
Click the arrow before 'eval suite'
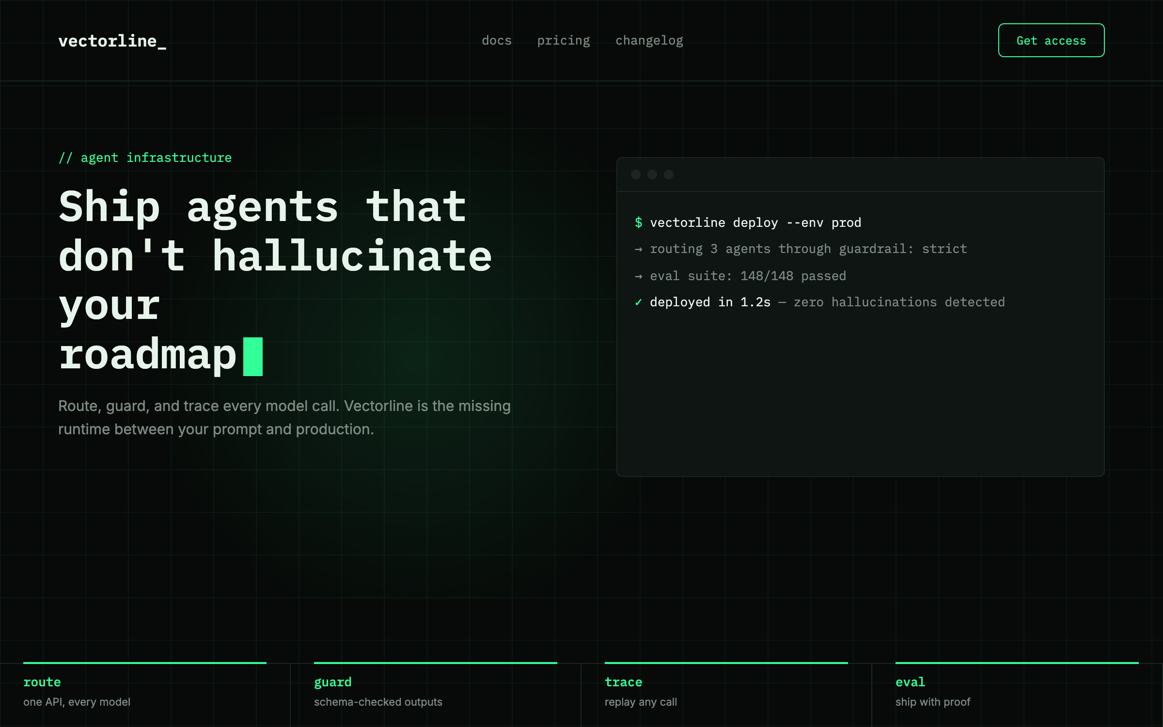(x=638, y=276)
